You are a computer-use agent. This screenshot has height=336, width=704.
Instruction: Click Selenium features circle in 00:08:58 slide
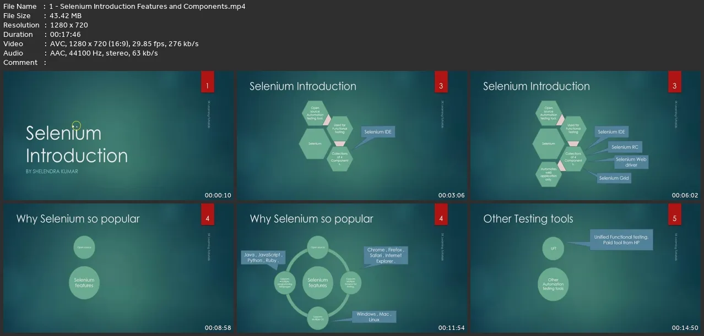[84, 283]
